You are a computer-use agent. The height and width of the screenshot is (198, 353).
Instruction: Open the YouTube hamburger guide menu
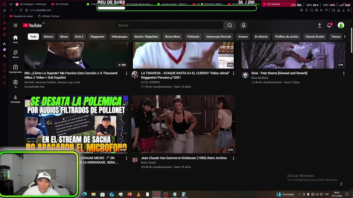(x=15, y=25)
